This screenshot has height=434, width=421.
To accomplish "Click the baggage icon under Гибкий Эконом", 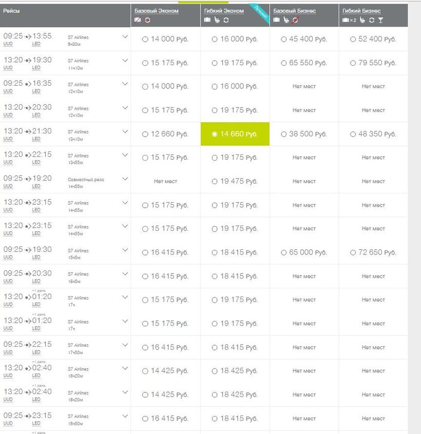I will (207, 20).
